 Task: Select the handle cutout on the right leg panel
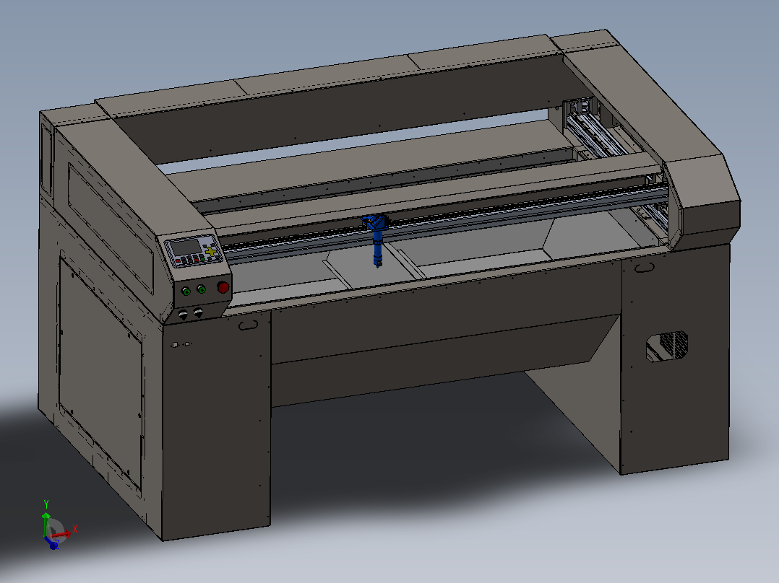tap(644, 268)
